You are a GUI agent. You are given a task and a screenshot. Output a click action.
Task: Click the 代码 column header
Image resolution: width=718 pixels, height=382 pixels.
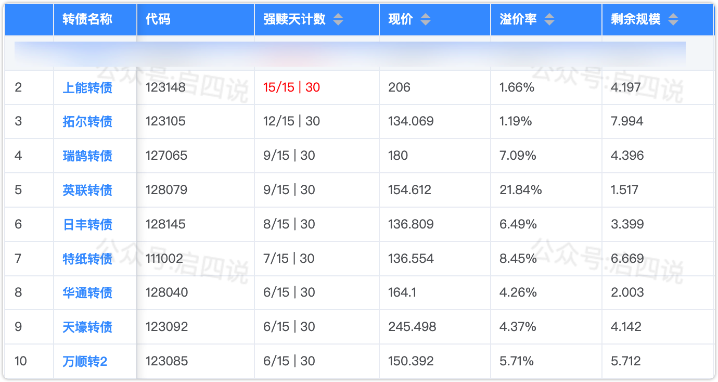click(158, 20)
